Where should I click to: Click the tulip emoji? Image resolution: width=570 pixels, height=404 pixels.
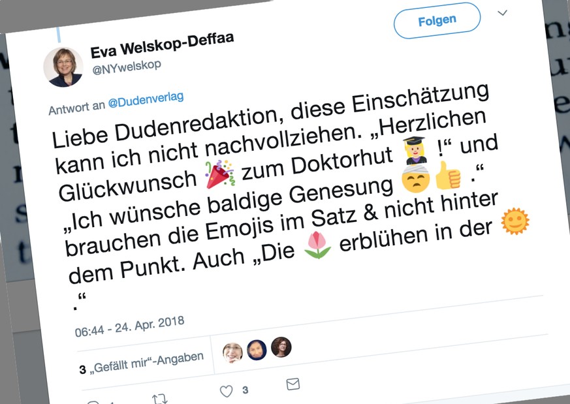tap(317, 245)
